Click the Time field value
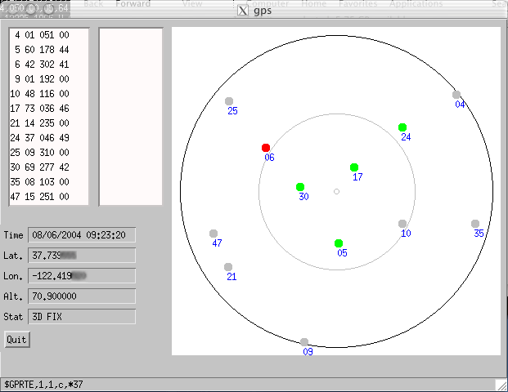The width and height of the screenshot is (508, 392). tap(82, 235)
